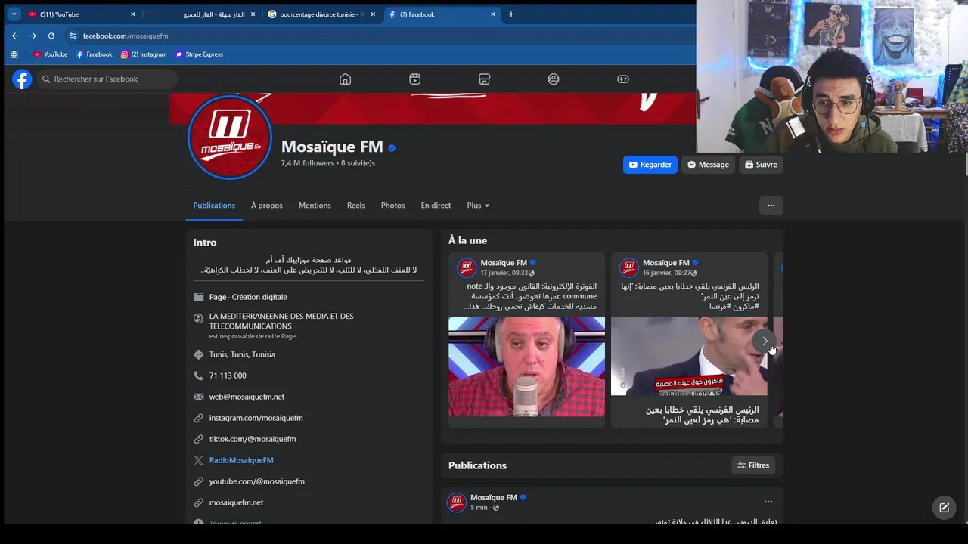Click the new message compose icon
The image size is (968, 544).
tap(944, 508)
